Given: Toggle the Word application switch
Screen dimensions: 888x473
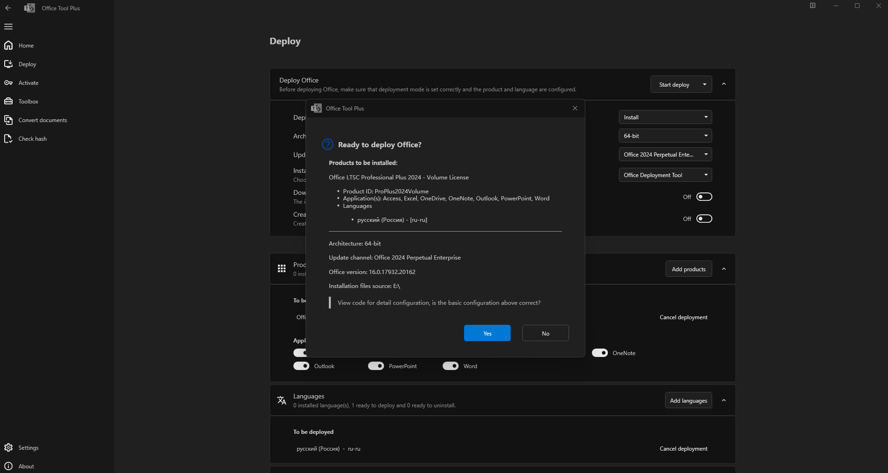Looking at the screenshot, I should tap(451, 366).
